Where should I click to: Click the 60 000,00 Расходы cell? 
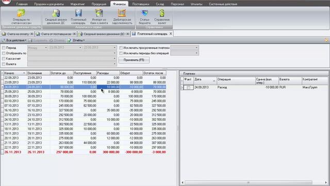pyautogui.click(x=108, y=133)
